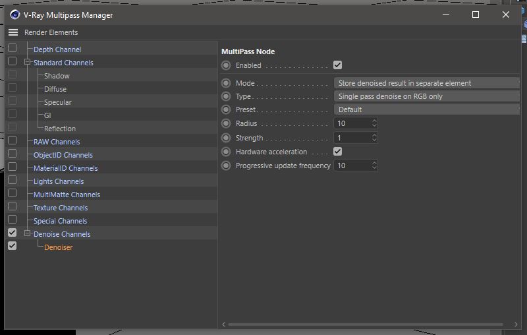Enable the Texture Channels checkbox

[12, 206]
